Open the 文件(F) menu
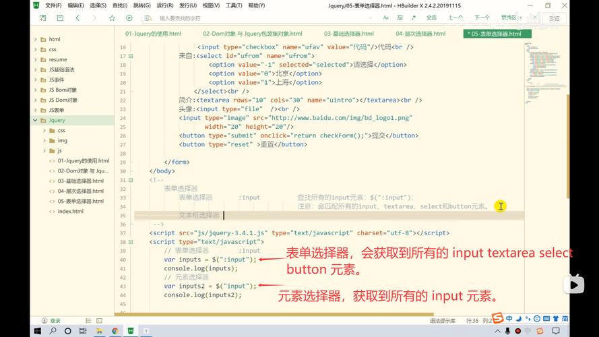The image size is (599, 337). [x=53, y=5]
